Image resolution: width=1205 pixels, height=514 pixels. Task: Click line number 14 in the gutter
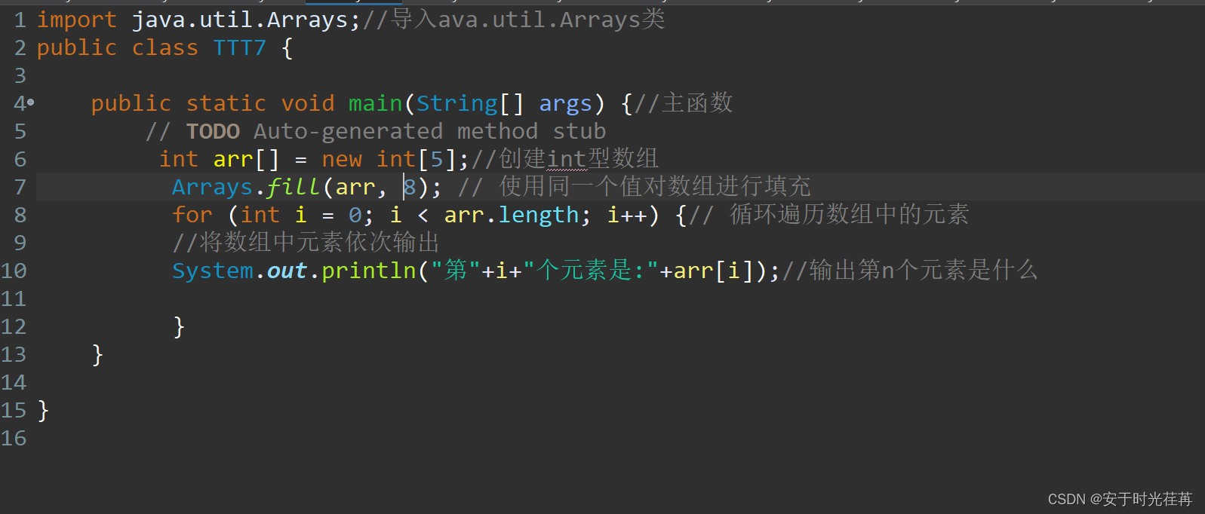point(14,382)
